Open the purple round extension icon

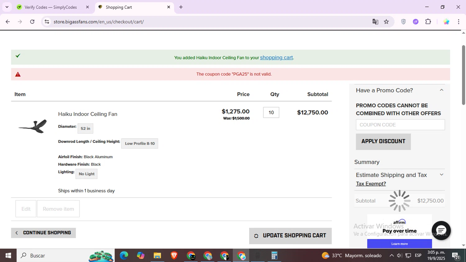(416, 22)
